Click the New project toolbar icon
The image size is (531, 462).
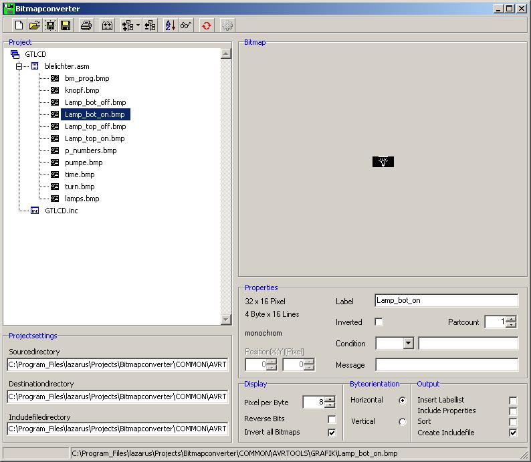coord(19,25)
